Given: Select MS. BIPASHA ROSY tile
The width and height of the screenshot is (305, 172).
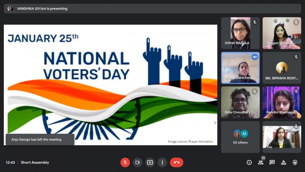Looking at the screenshot, I should pos(282,68).
